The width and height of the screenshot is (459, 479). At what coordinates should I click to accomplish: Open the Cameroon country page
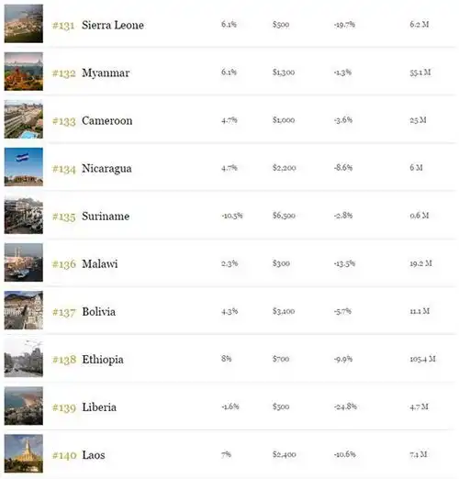pyautogui.click(x=107, y=120)
